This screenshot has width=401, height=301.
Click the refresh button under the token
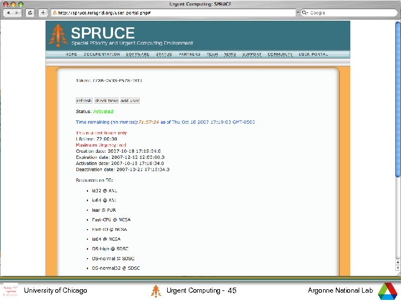point(84,100)
